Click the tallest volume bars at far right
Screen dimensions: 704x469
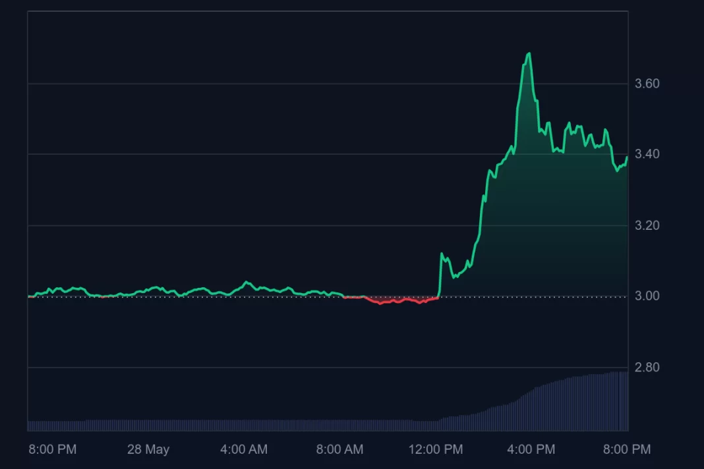[620, 400]
